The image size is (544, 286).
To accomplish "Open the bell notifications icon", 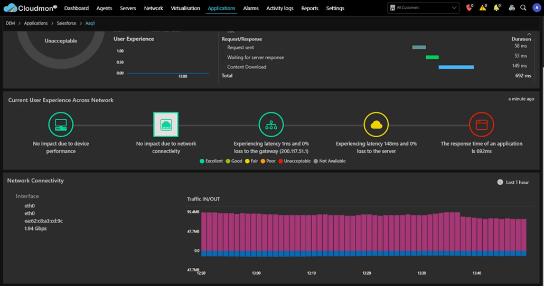I will (x=497, y=7).
